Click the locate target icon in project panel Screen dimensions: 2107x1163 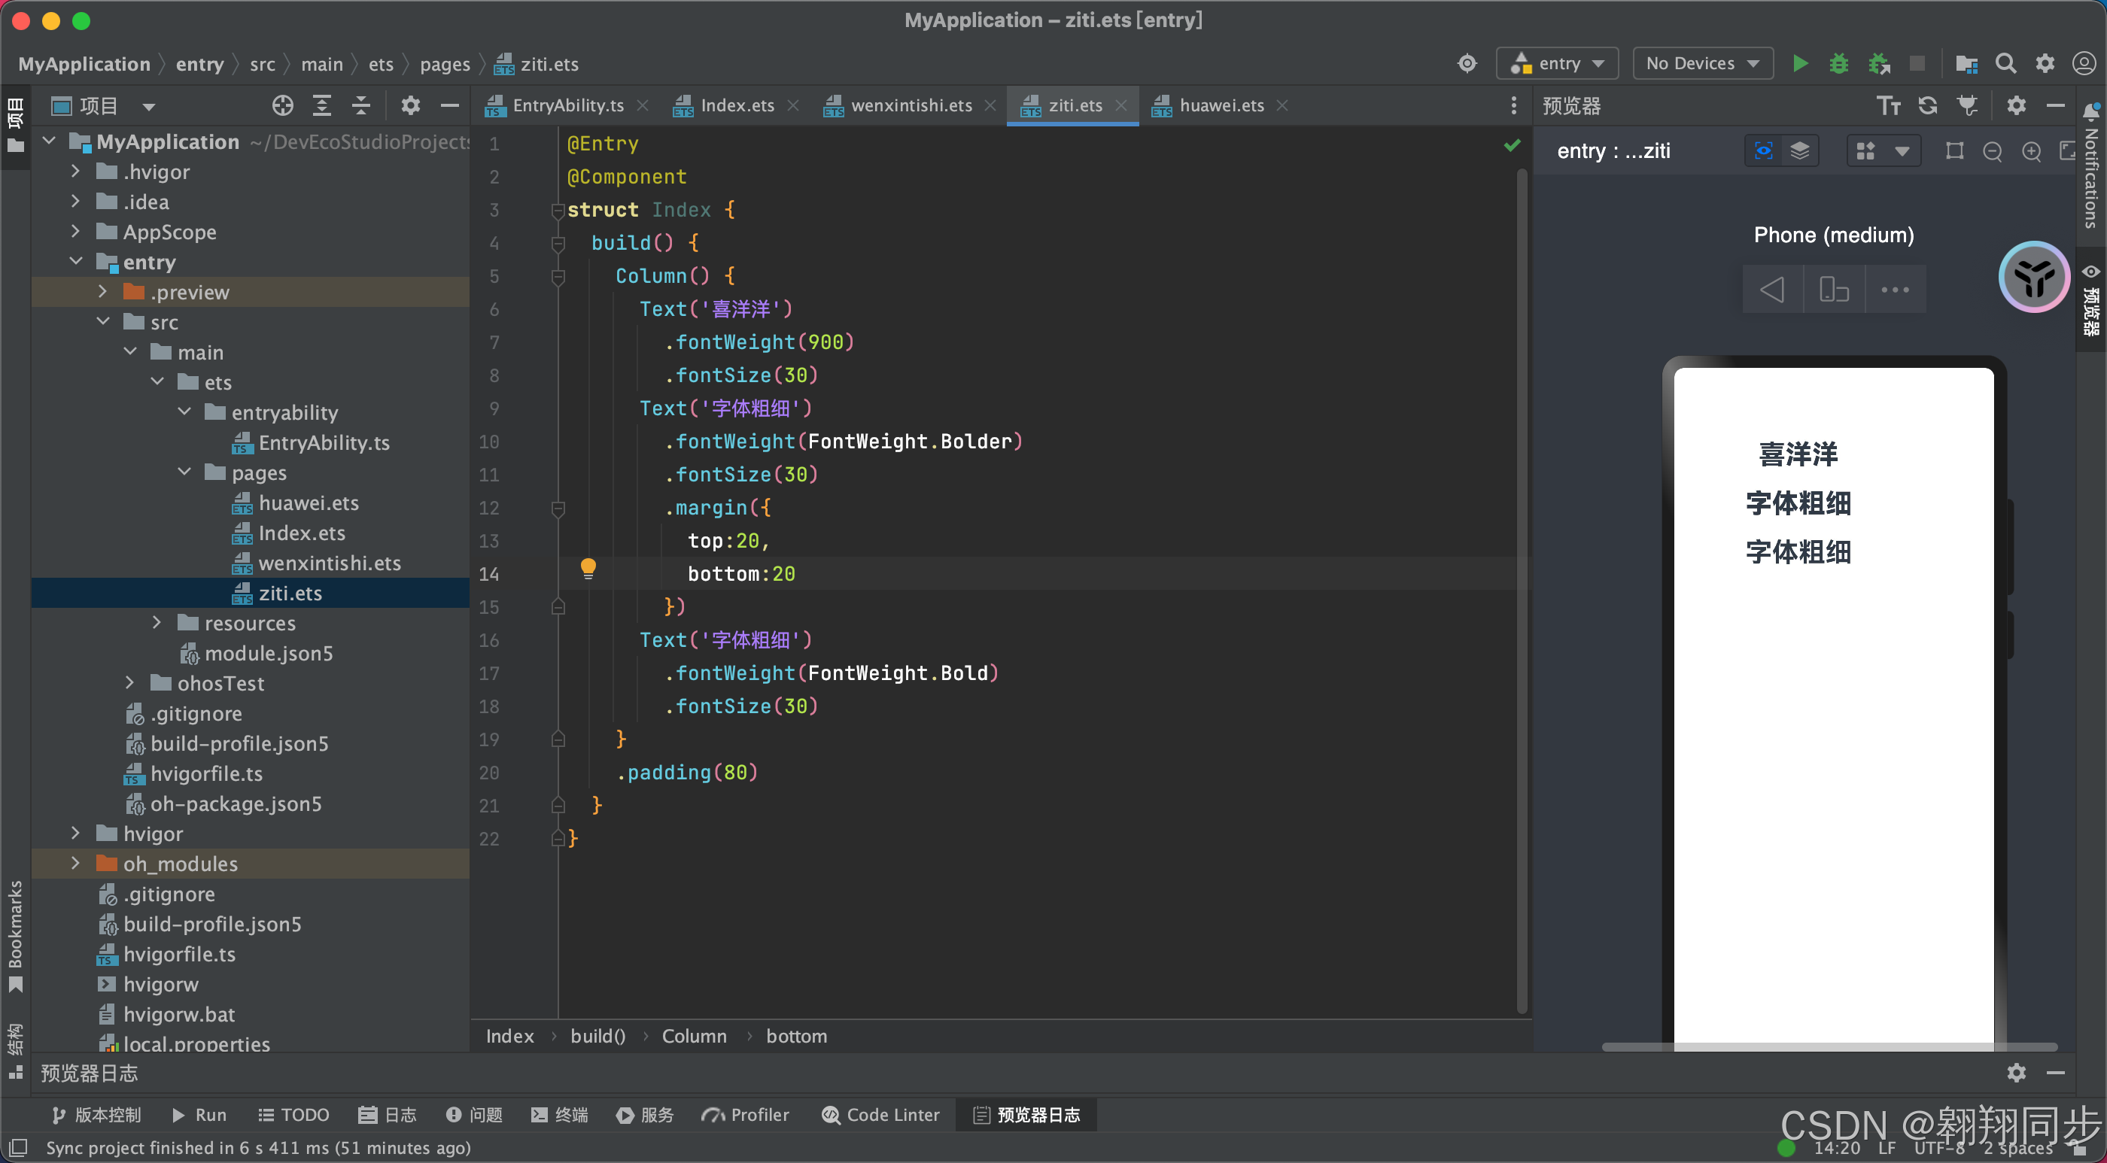point(282,105)
